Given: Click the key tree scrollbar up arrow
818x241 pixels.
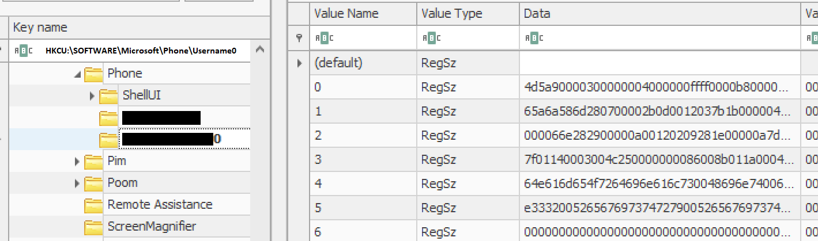Looking at the screenshot, I should [x=260, y=50].
